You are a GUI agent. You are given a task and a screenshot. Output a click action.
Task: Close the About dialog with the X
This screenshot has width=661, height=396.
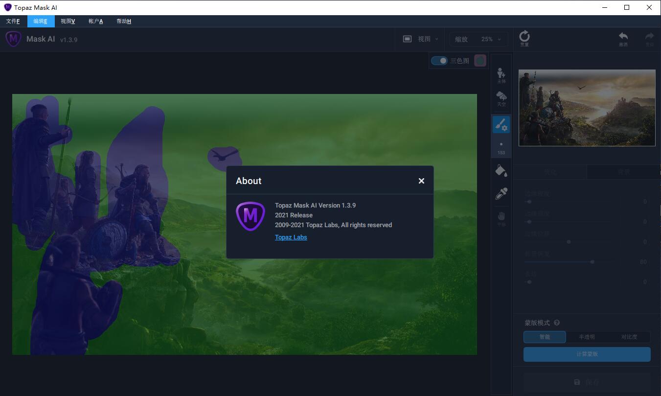pyautogui.click(x=421, y=181)
